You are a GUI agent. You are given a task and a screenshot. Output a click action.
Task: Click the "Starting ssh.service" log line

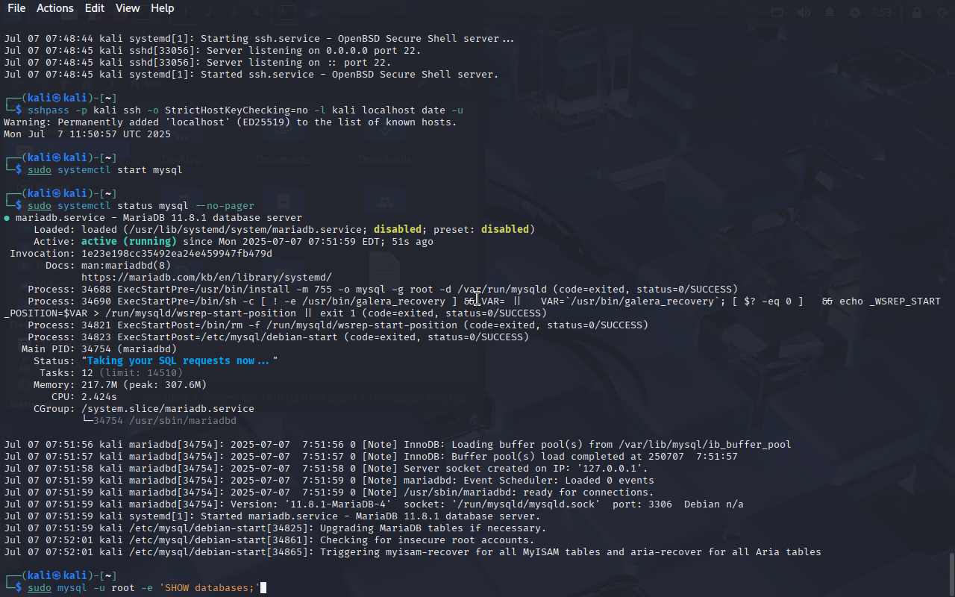[x=259, y=39]
